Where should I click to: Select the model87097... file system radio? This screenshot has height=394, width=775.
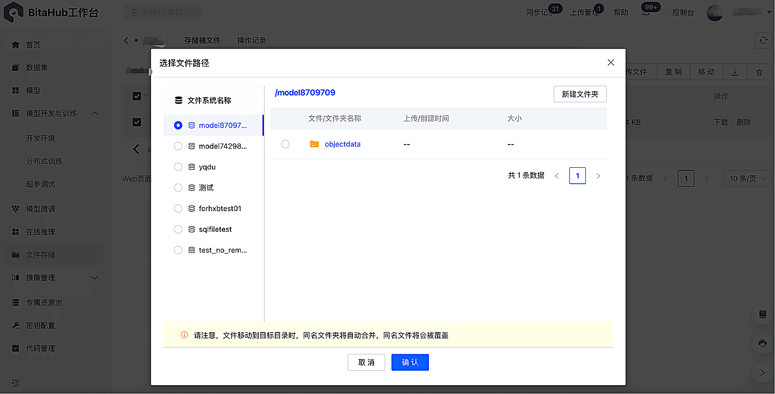(x=178, y=125)
